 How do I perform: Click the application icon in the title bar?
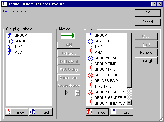tap(4, 4)
